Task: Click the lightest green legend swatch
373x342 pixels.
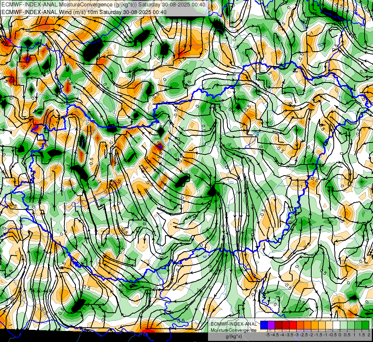Action: (344, 325)
